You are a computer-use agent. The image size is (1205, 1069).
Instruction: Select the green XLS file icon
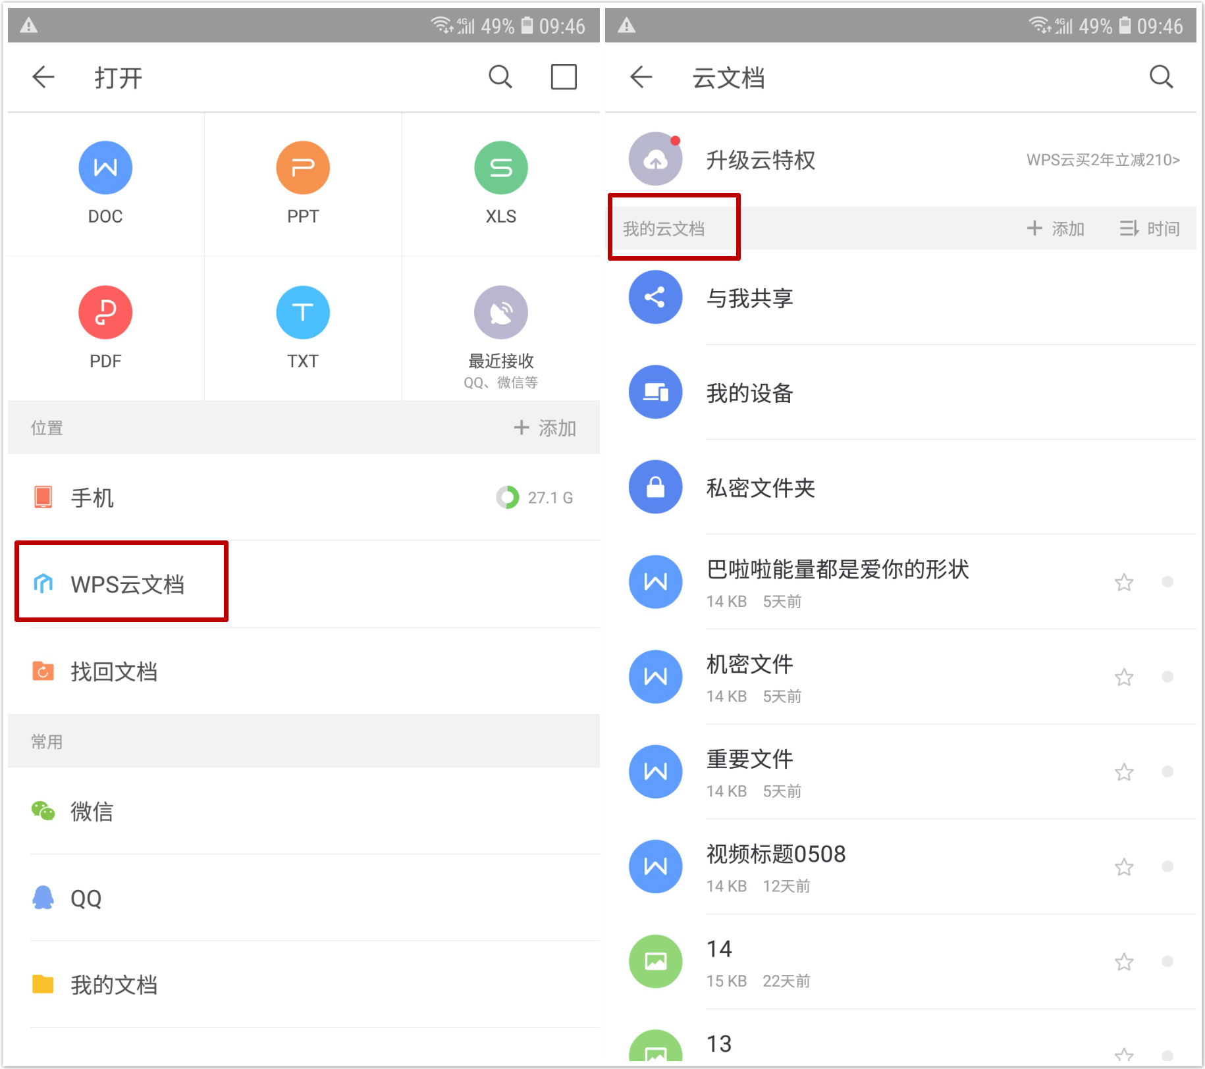click(500, 168)
